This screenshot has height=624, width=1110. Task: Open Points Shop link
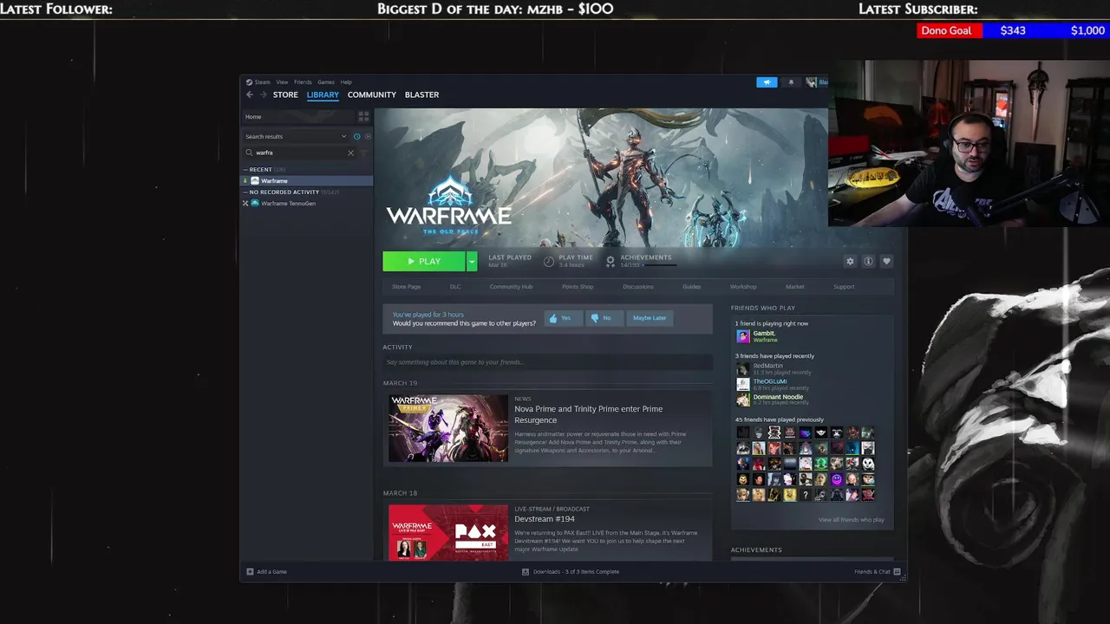pos(578,286)
